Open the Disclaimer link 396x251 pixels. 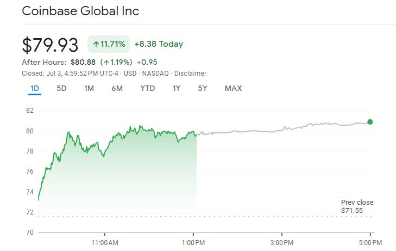pyautogui.click(x=191, y=74)
